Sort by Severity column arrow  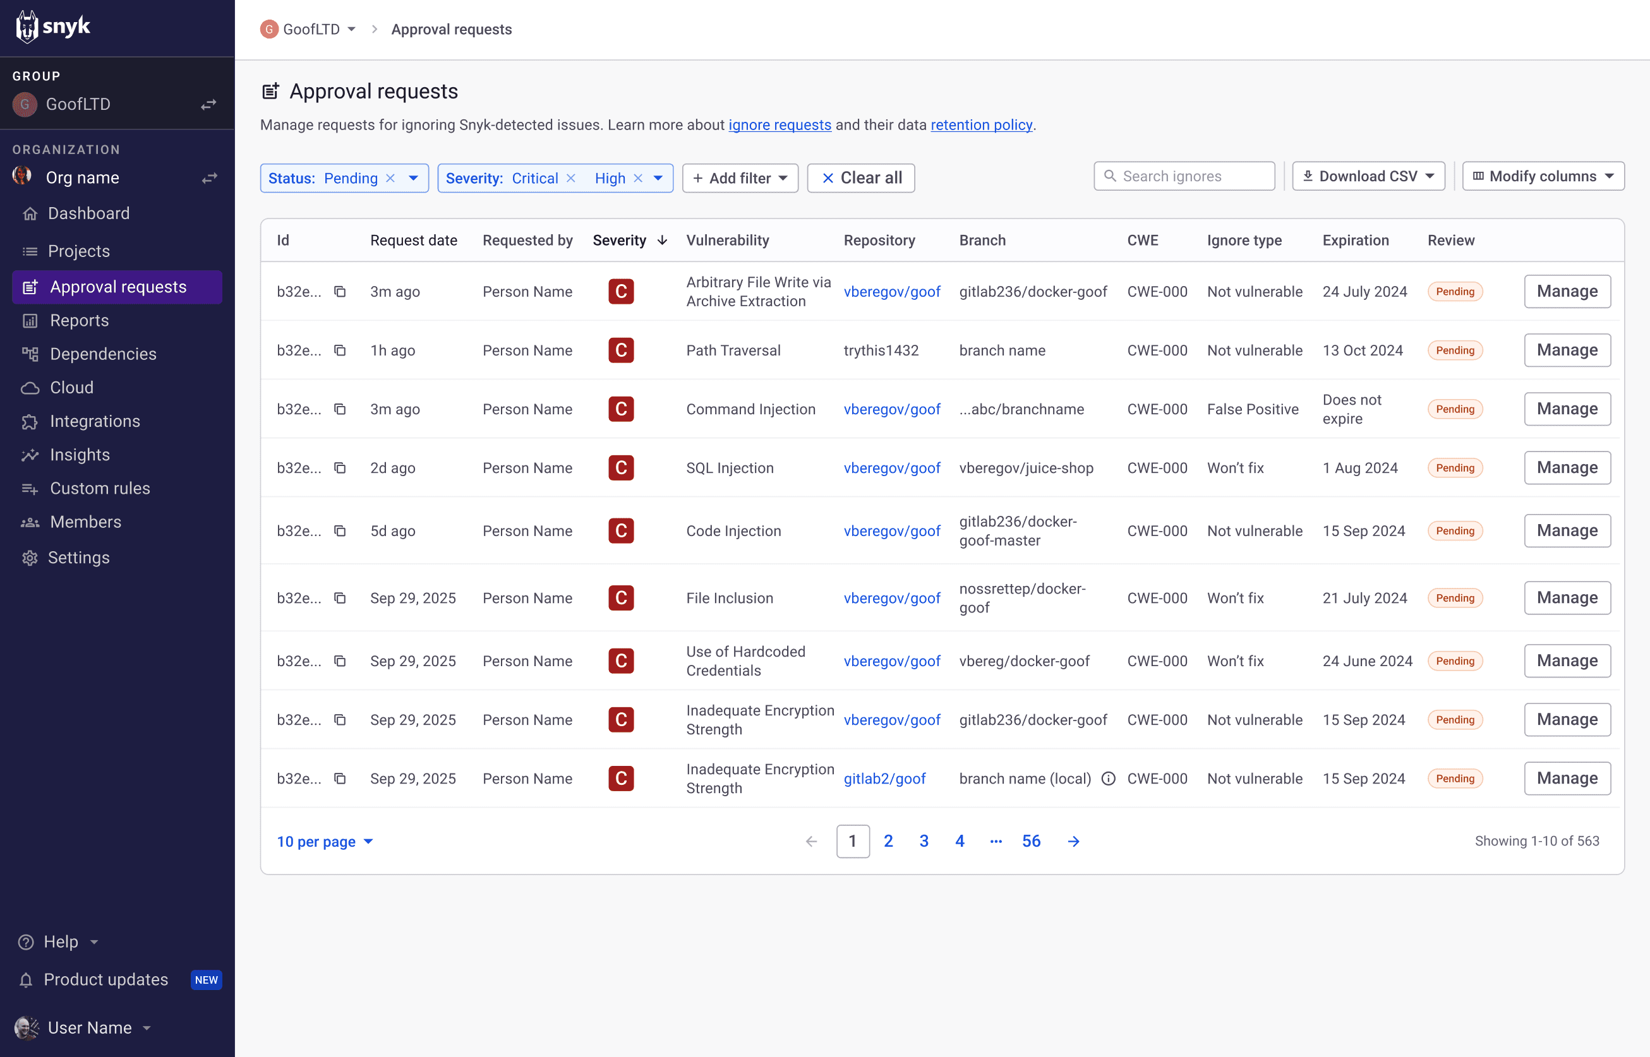pyautogui.click(x=662, y=240)
